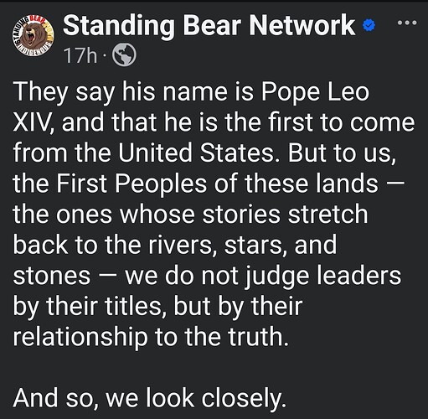Click the blue verified badge

[x=369, y=26]
